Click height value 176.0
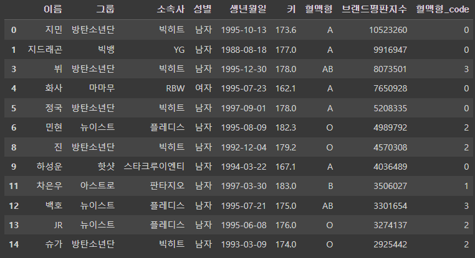Viewport: 475px width, 258px height. 285,225
